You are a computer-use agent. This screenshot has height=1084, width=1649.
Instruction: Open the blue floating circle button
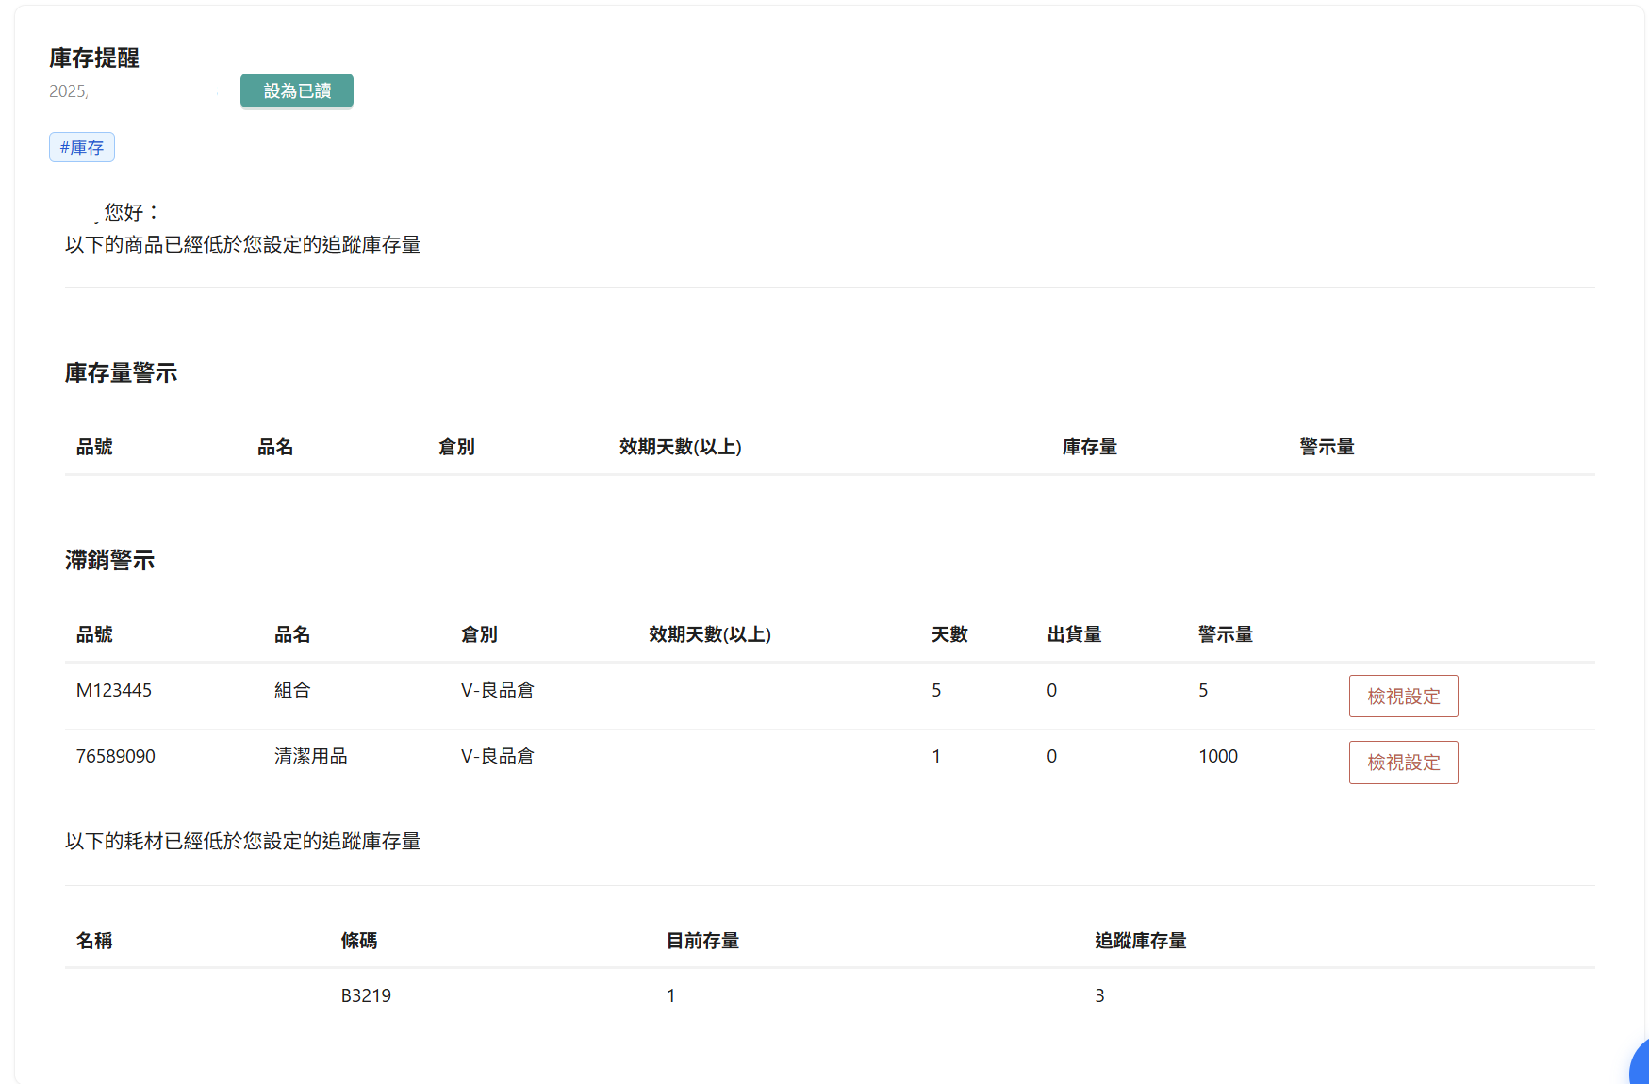point(1639,1067)
